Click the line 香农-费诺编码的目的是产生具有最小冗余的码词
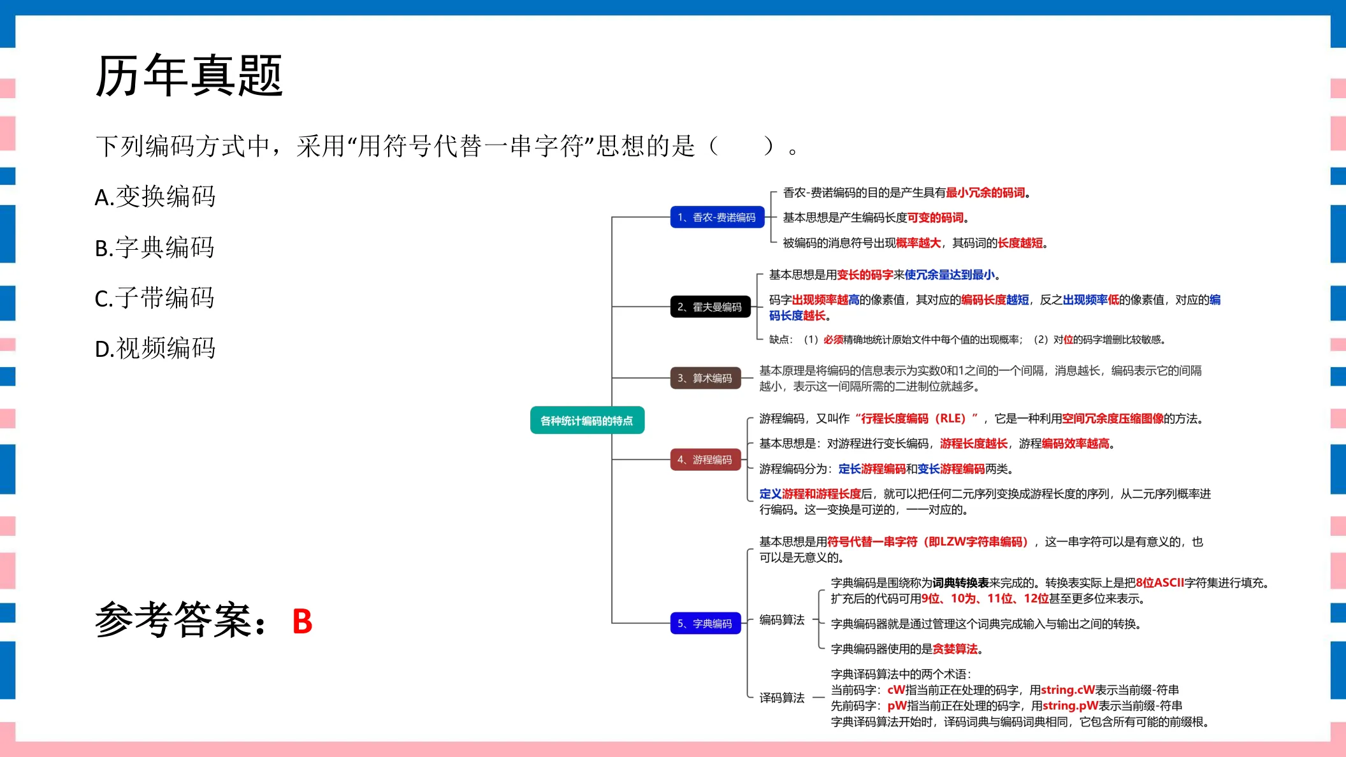 click(x=907, y=193)
